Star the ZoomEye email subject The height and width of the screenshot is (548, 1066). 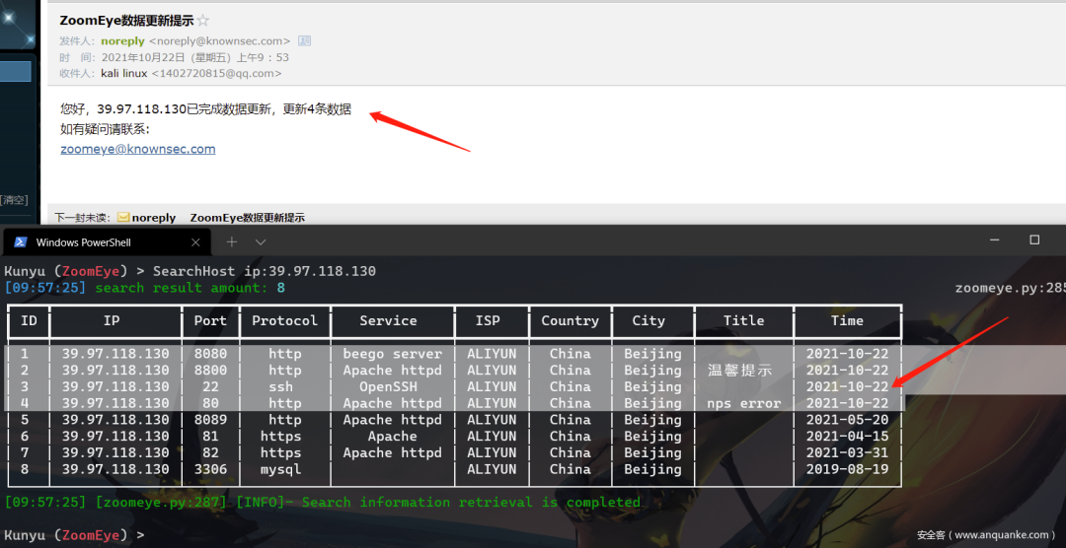(x=202, y=21)
